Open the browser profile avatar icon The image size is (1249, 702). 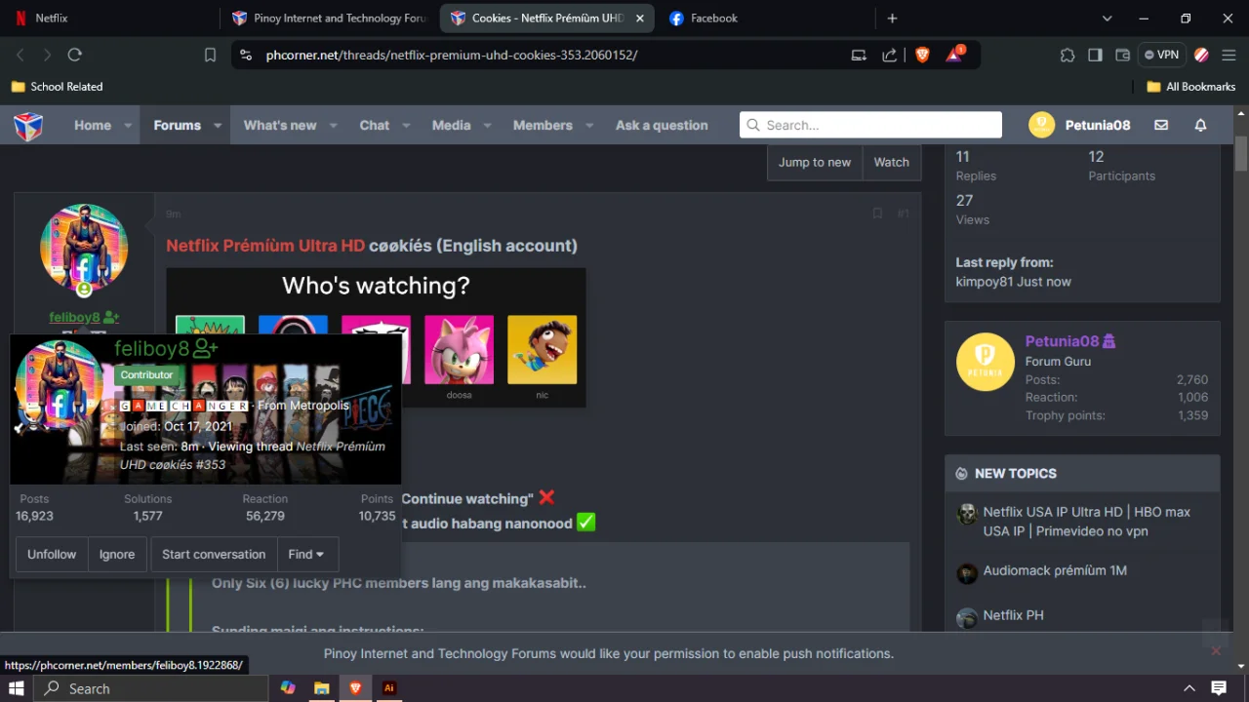(x=1201, y=56)
